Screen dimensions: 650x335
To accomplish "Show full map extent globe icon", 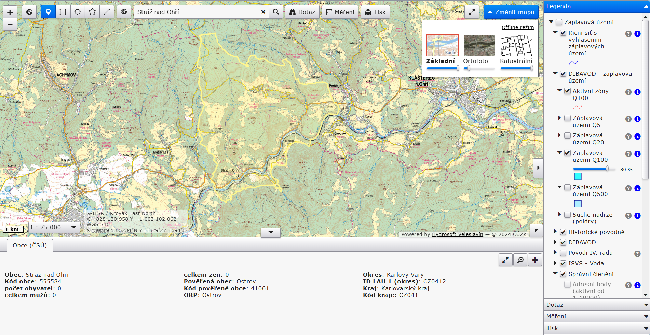I will pos(29,12).
